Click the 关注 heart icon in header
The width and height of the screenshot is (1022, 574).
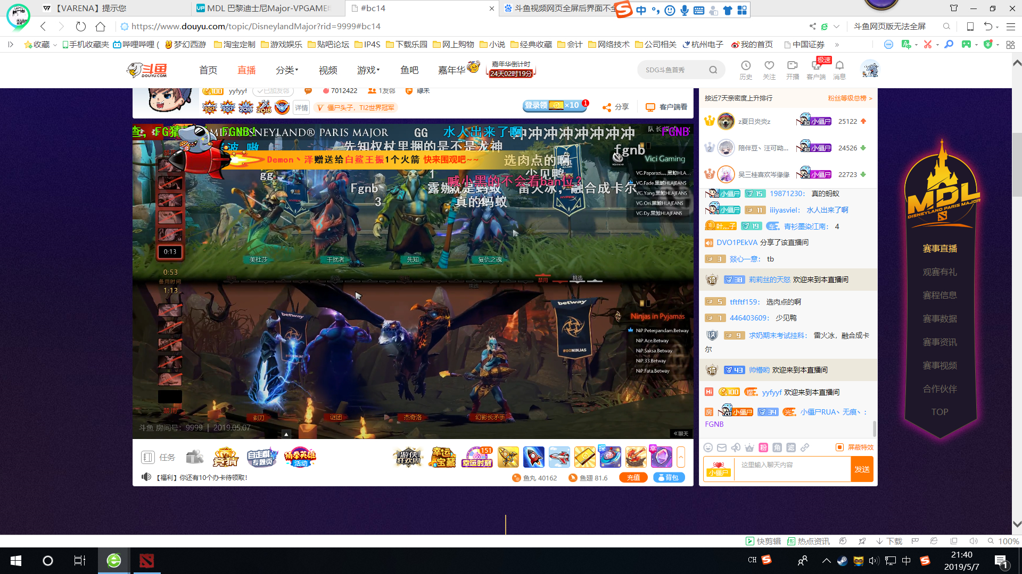click(x=769, y=65)
